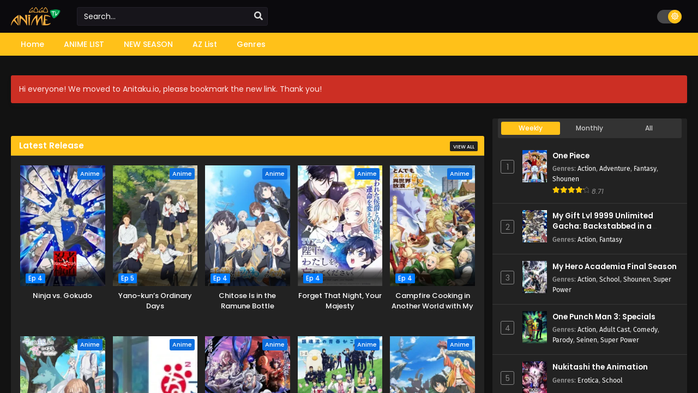Click Parody genre under One Punch Man

tap(563, 340)
